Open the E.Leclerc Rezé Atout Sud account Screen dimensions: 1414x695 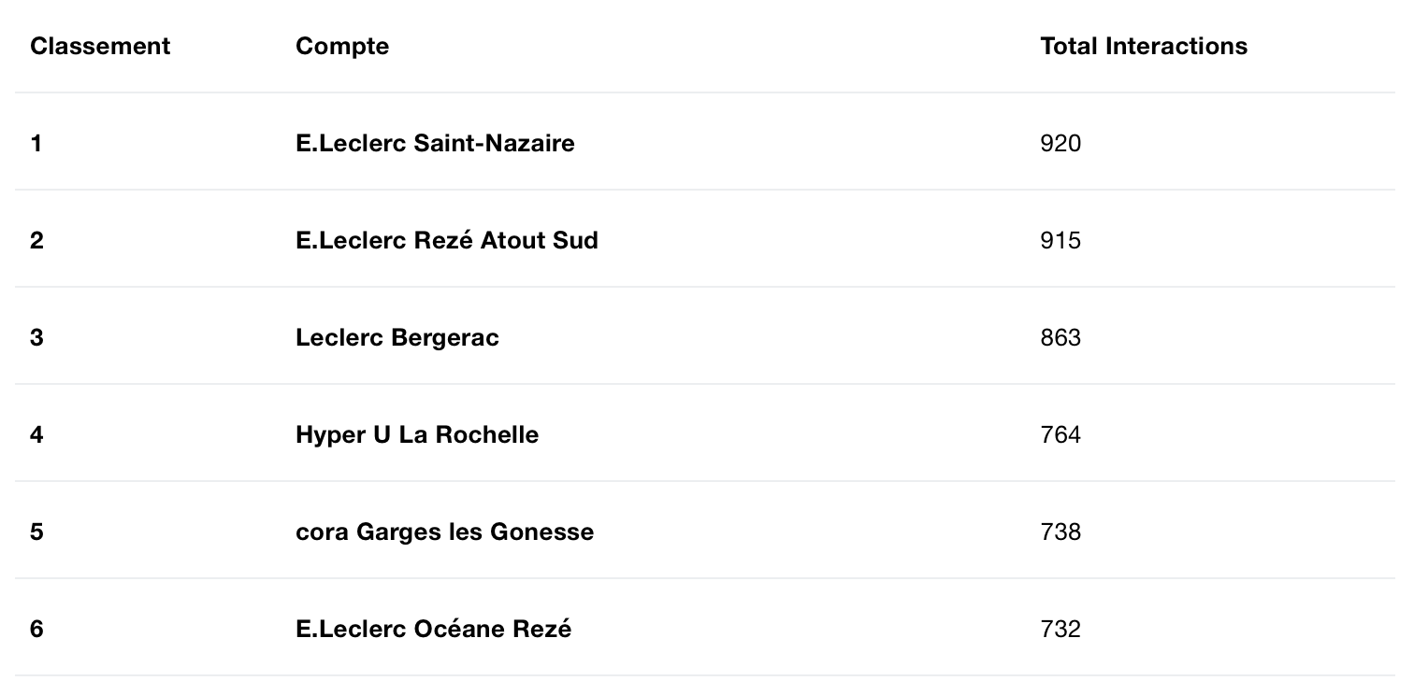point(447,240)
